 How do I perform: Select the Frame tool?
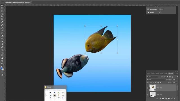click(x=2, y=19)
